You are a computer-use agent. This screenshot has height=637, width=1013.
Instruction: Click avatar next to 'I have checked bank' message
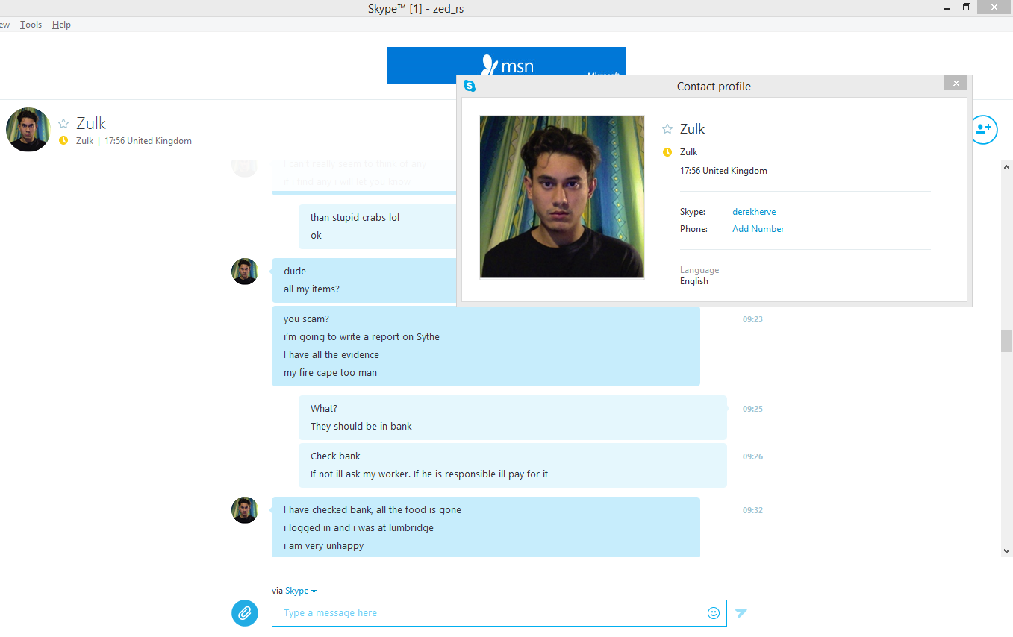[x=245, y=510]
